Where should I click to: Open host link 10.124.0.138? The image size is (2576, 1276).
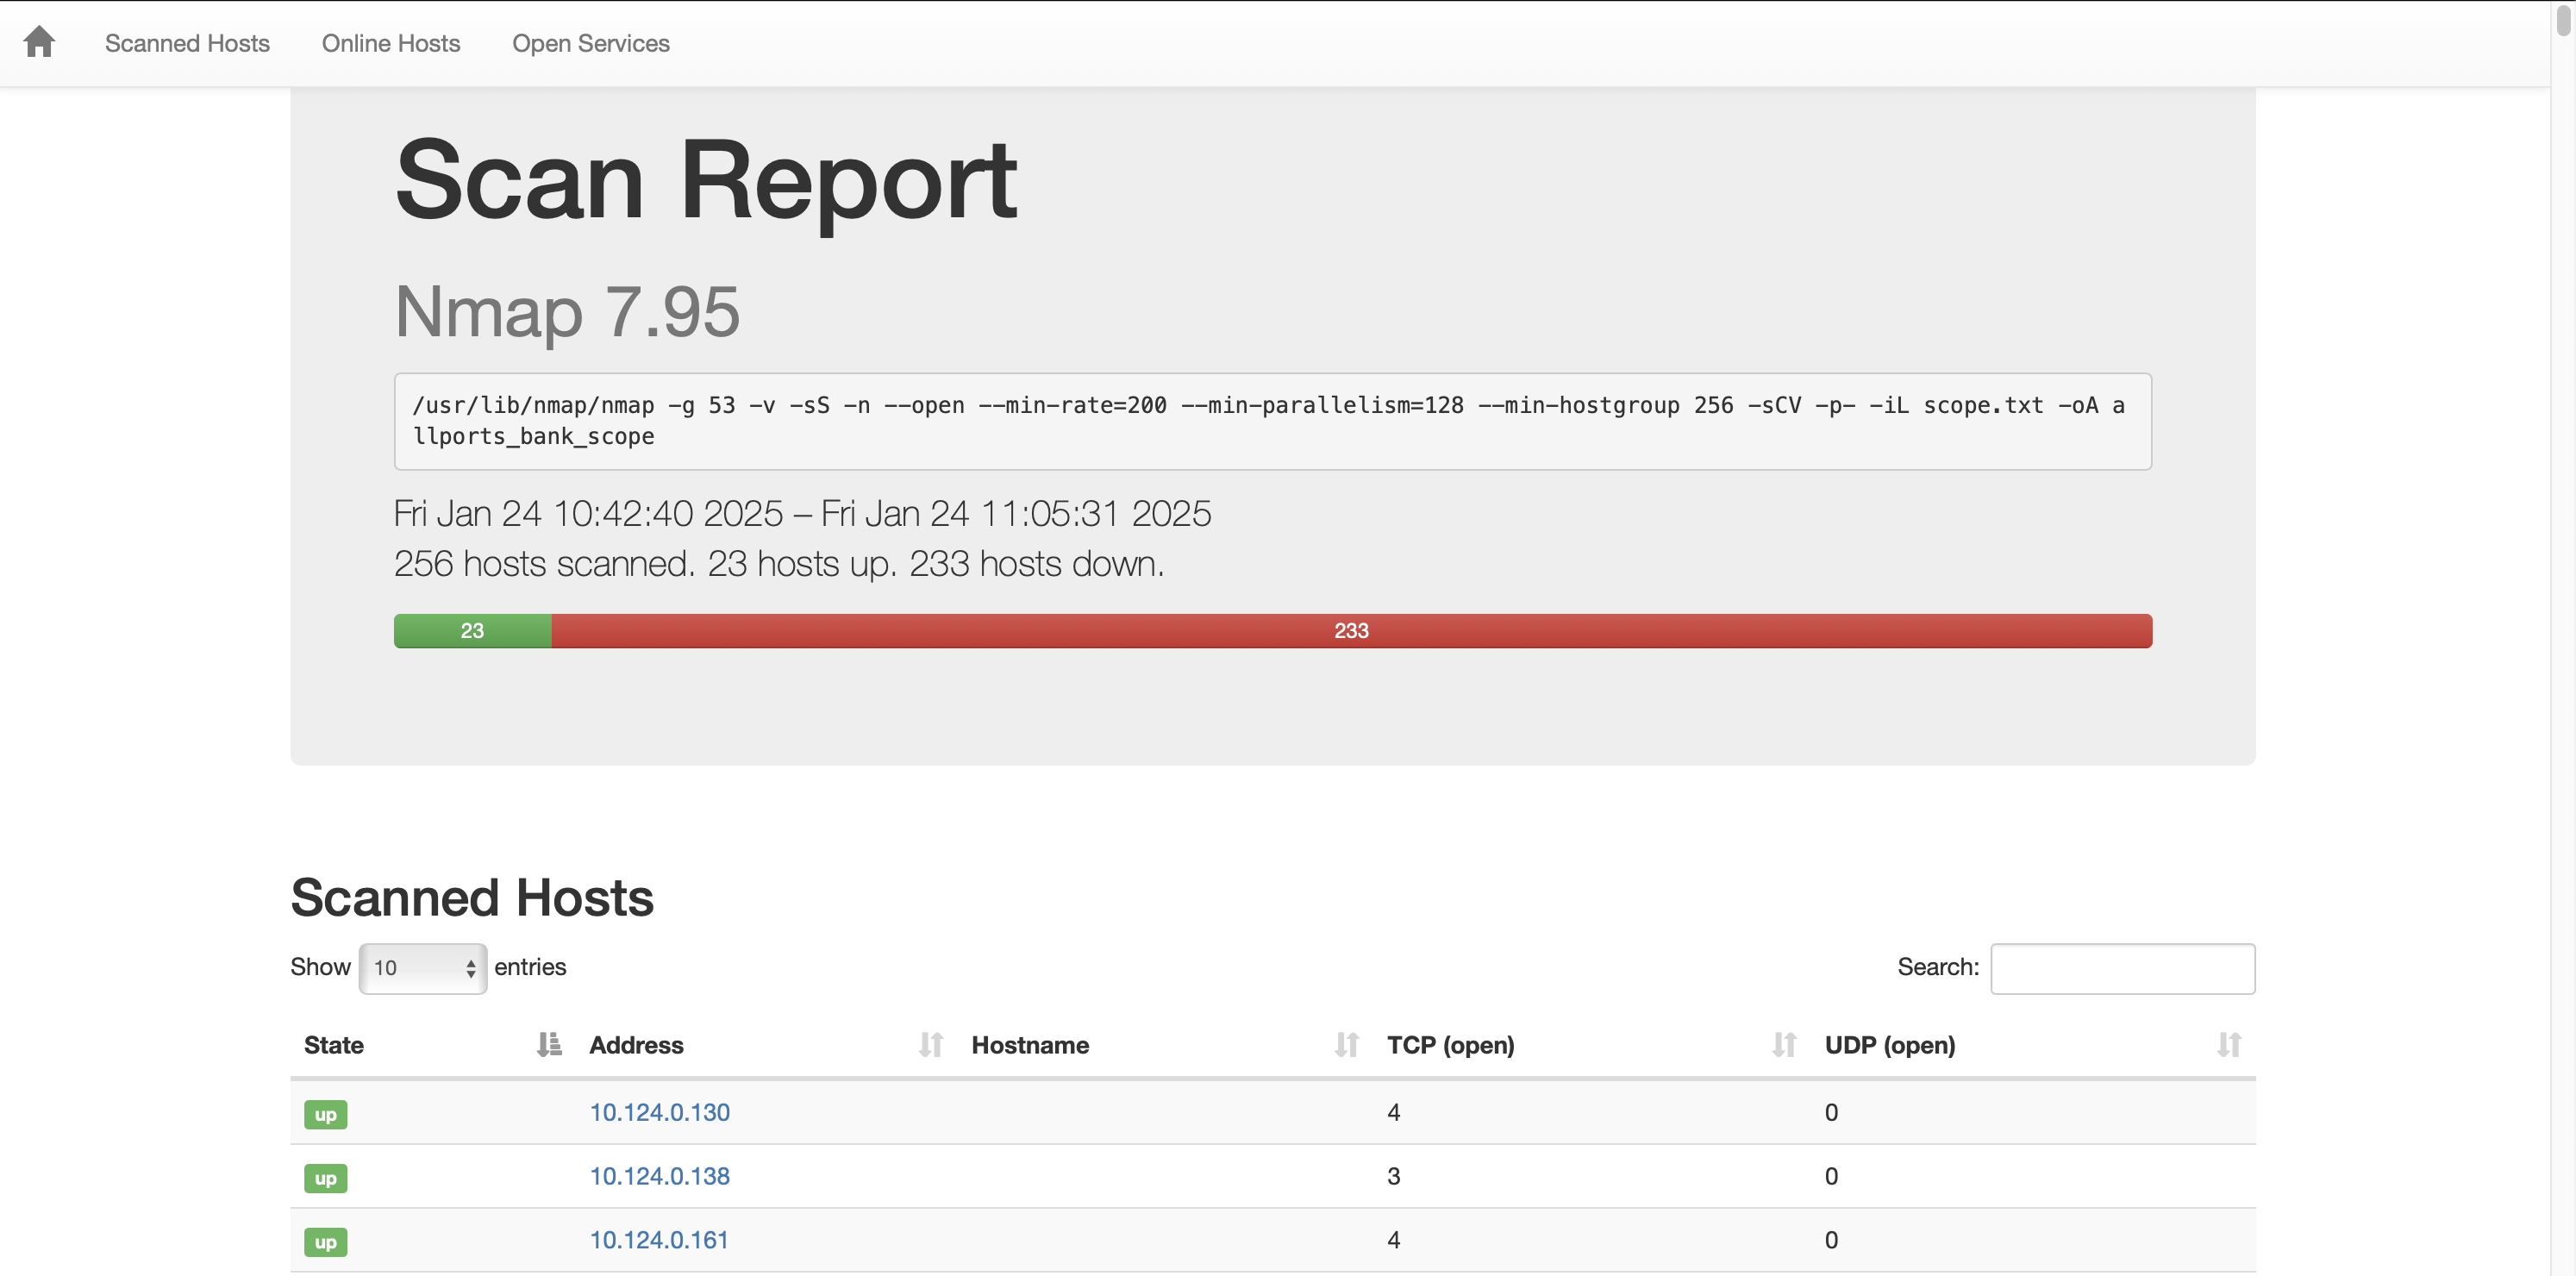660,1176
